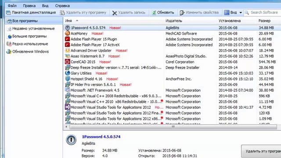This screenshot has width=281, height=158.
Task: Click the large 1Password icon in details pane
Action: 71,140
